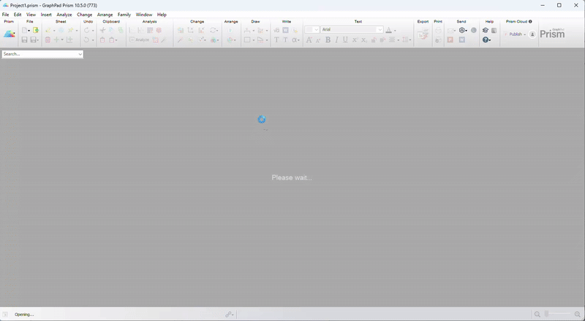Viewport: 585px width, 321px height.
Task: Click the Cut scissors icon
Action: tap(102, 31)
